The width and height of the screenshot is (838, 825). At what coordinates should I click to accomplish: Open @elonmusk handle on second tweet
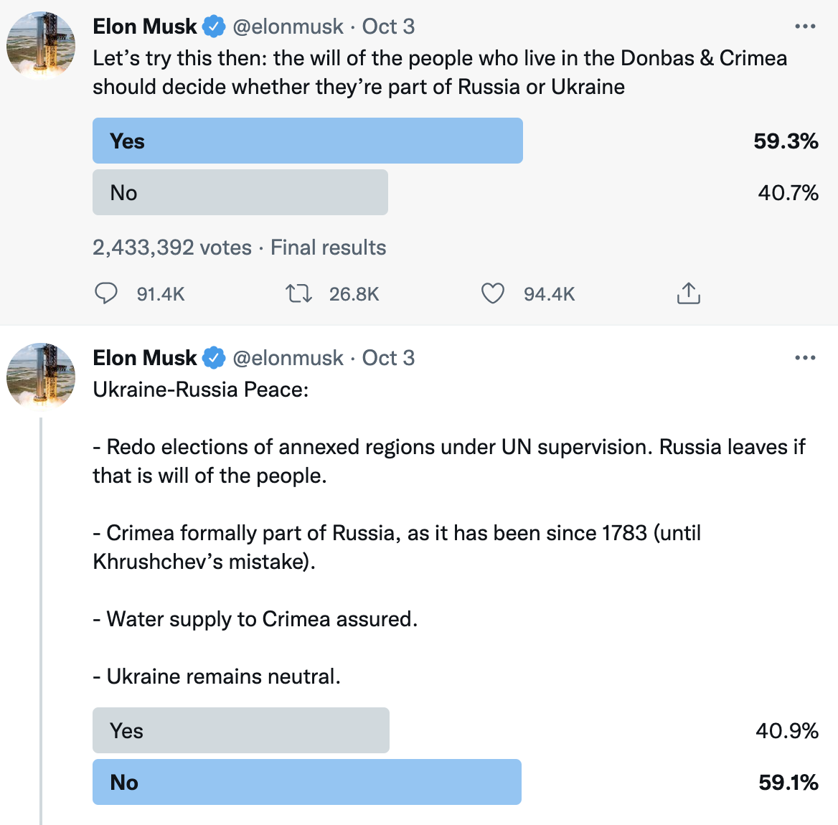coord(288,358)
